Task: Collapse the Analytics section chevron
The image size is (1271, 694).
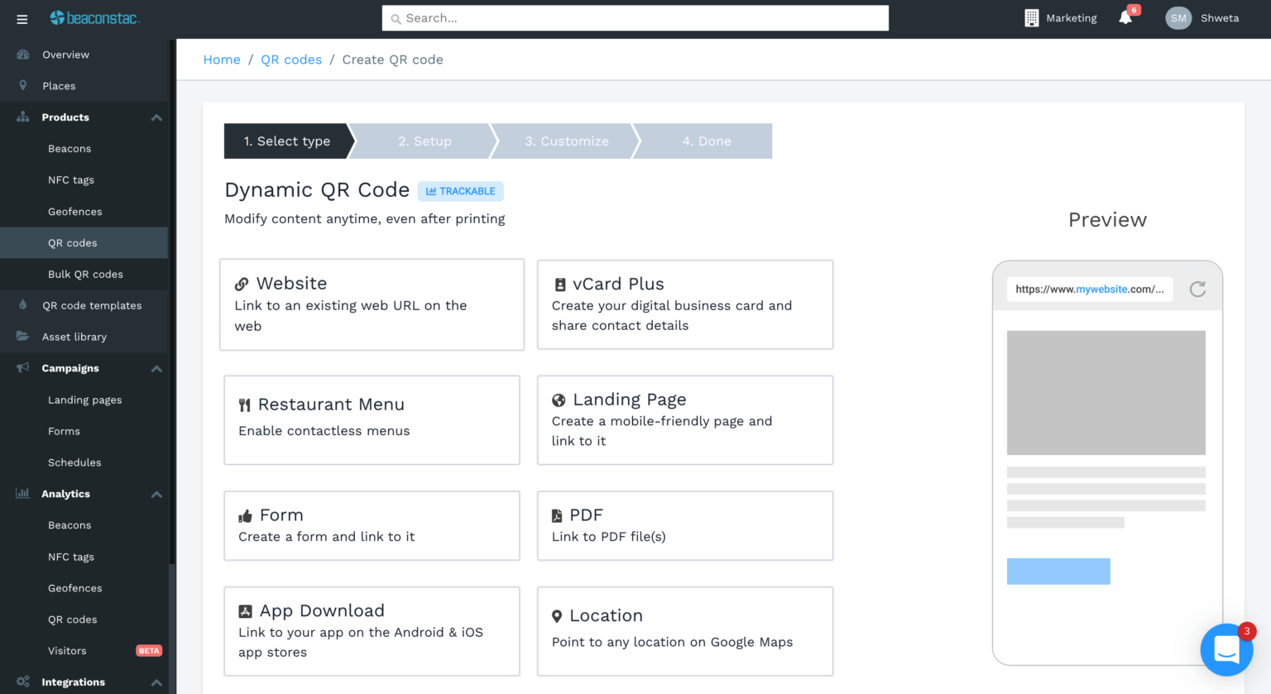Action: [156, 495]
